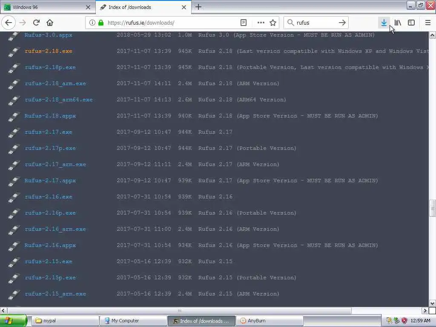Open the library toolbar button
Viewport: 436px width, 327px height.
398,23
